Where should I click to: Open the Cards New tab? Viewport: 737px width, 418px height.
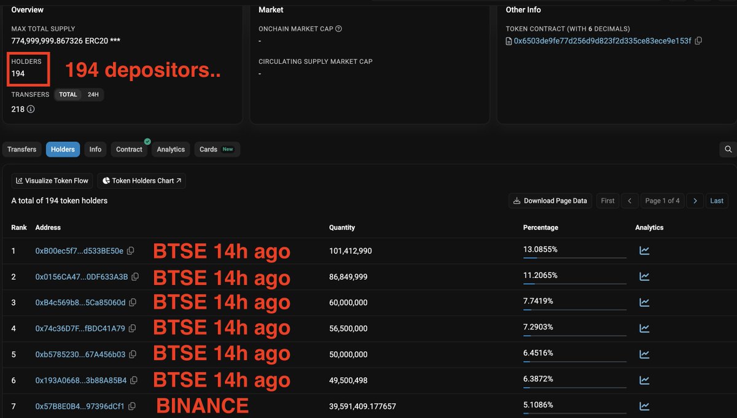point(217,149)
